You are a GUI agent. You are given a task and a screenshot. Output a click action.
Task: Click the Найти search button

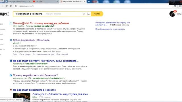click(97, 14)
